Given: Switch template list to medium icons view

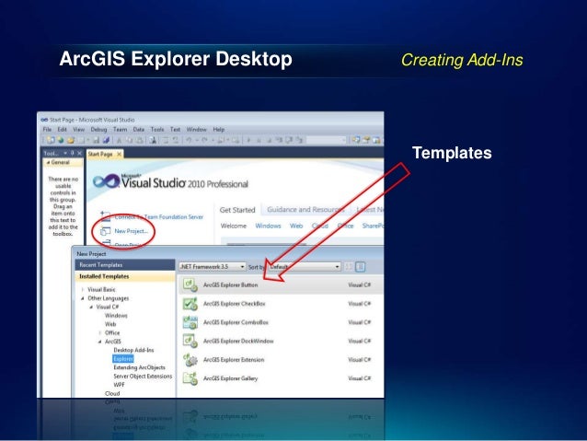Looking at the screenshot, I should pos(360,267).
